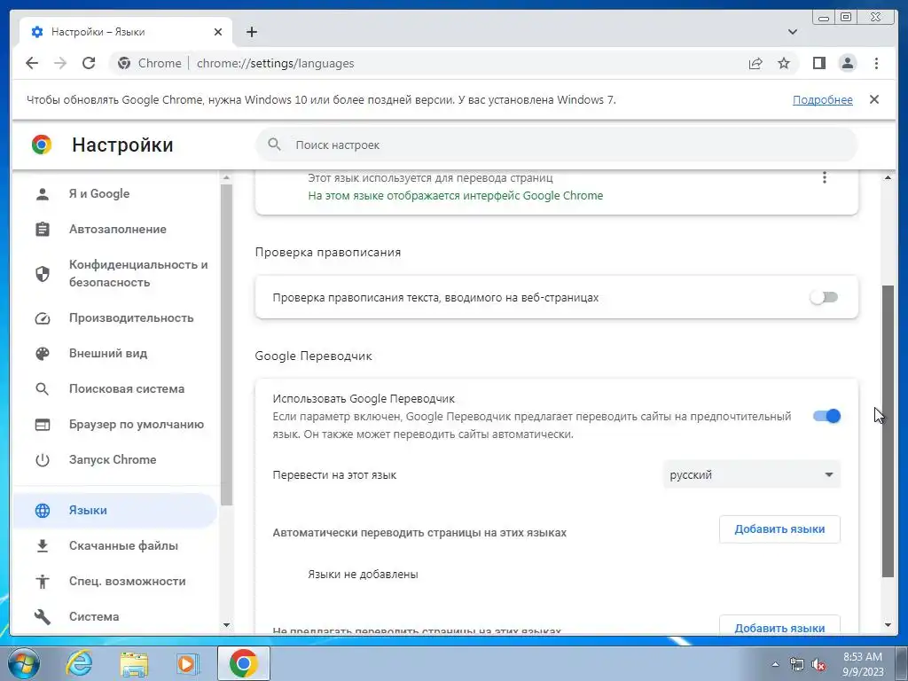Open a new tab with the plus icon
Viewport: 908px width, 681px height.
pyautogui.click(x=251, y=32)
